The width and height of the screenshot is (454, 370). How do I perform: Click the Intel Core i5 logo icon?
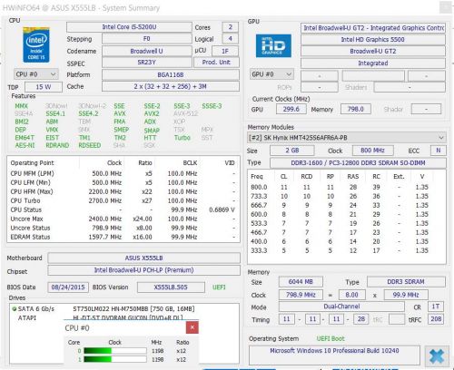(x=36, y=45)
